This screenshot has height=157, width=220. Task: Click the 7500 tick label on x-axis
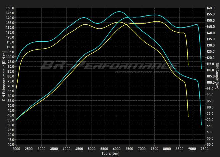tap(154, 149)
